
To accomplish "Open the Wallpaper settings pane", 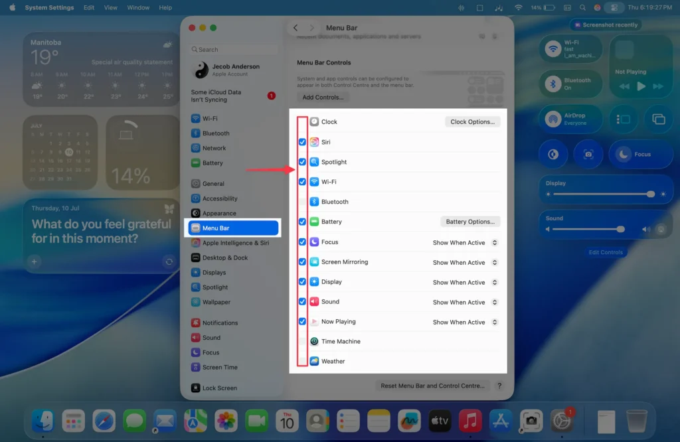I will coord(216,302).
